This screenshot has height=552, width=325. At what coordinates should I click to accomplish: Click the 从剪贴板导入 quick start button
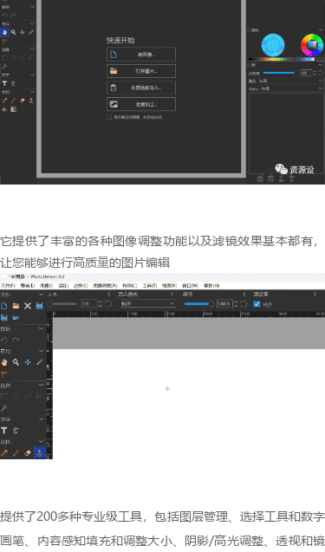coord(141,88)
